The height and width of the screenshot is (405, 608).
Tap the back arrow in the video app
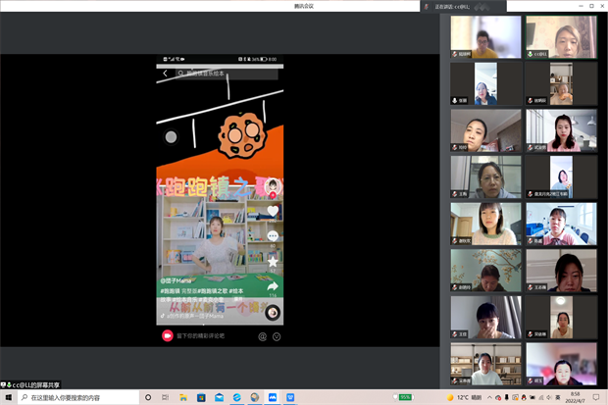click(165, 74)
